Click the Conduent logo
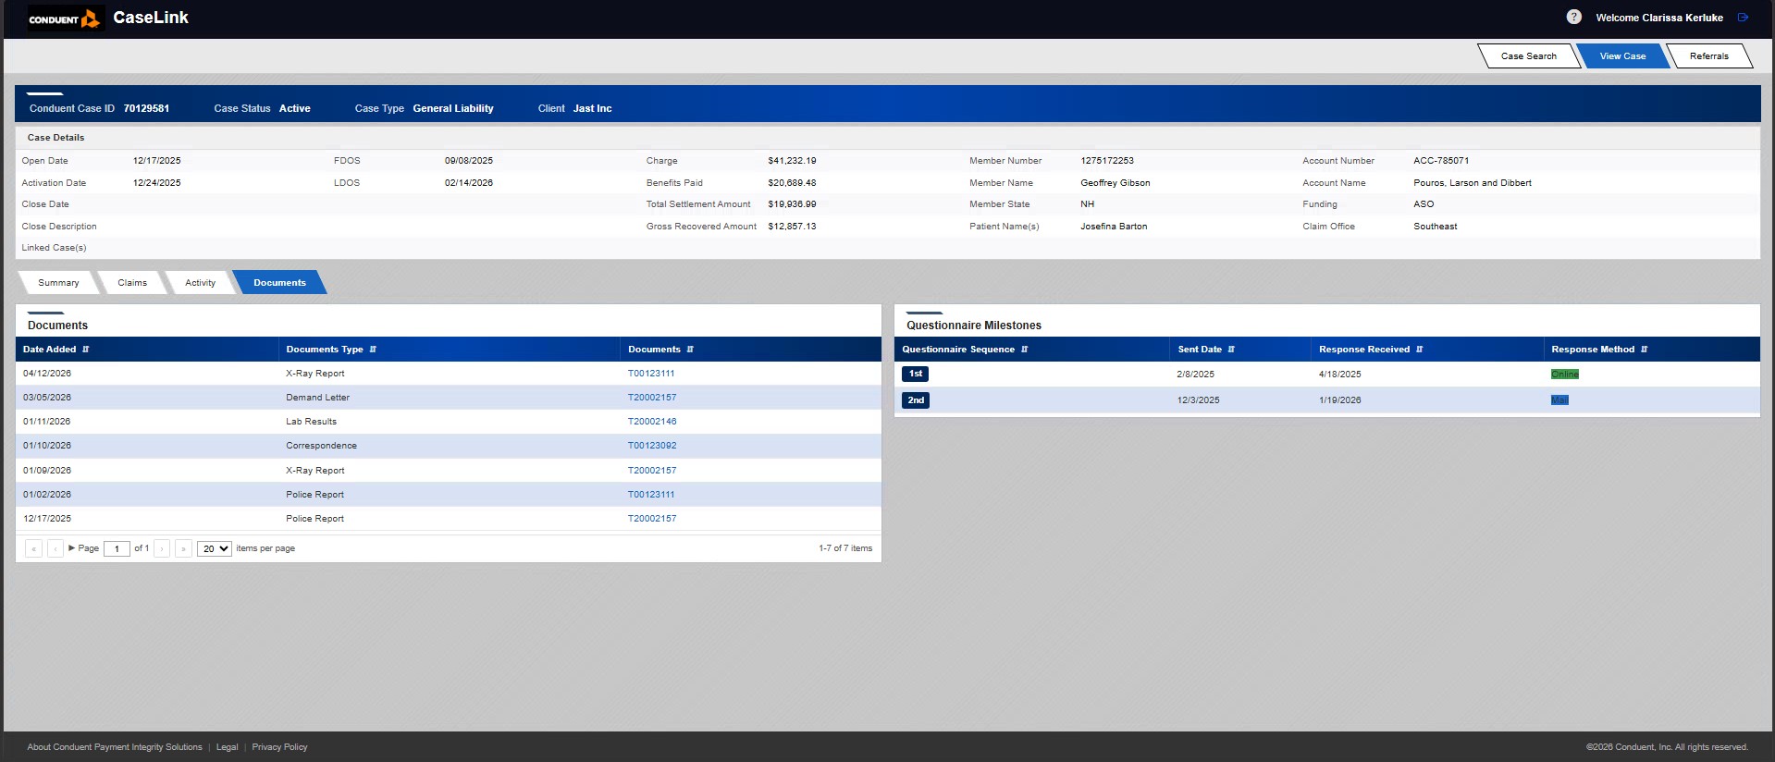Viewport: 1775px width, 762px height. [64, 18]
